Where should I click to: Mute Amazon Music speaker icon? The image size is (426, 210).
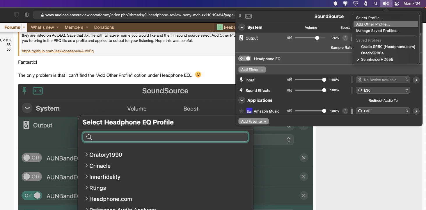[x=290, y=111]
